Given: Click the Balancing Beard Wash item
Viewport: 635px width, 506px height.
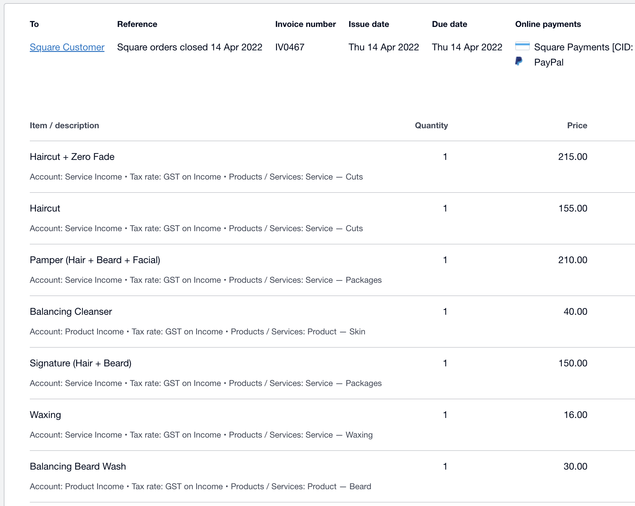Looking at the screenshot, I should pyautogui.click(x=78, y=466).
